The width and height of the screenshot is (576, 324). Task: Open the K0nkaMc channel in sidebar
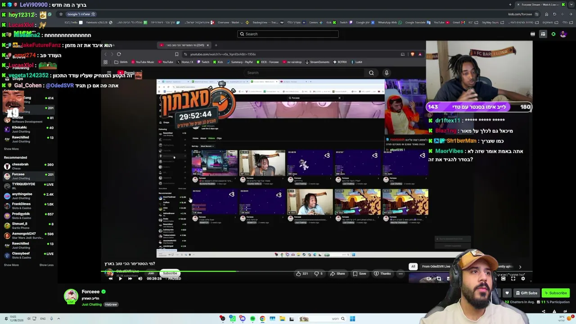28,130
